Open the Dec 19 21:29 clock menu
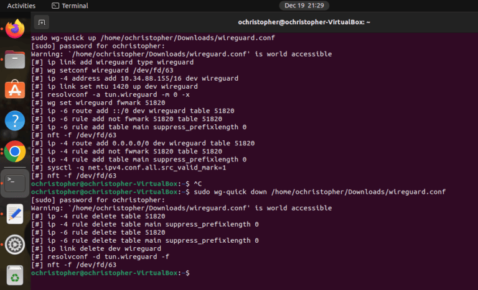This screenshot has height=290, width=478. (304, 6)
